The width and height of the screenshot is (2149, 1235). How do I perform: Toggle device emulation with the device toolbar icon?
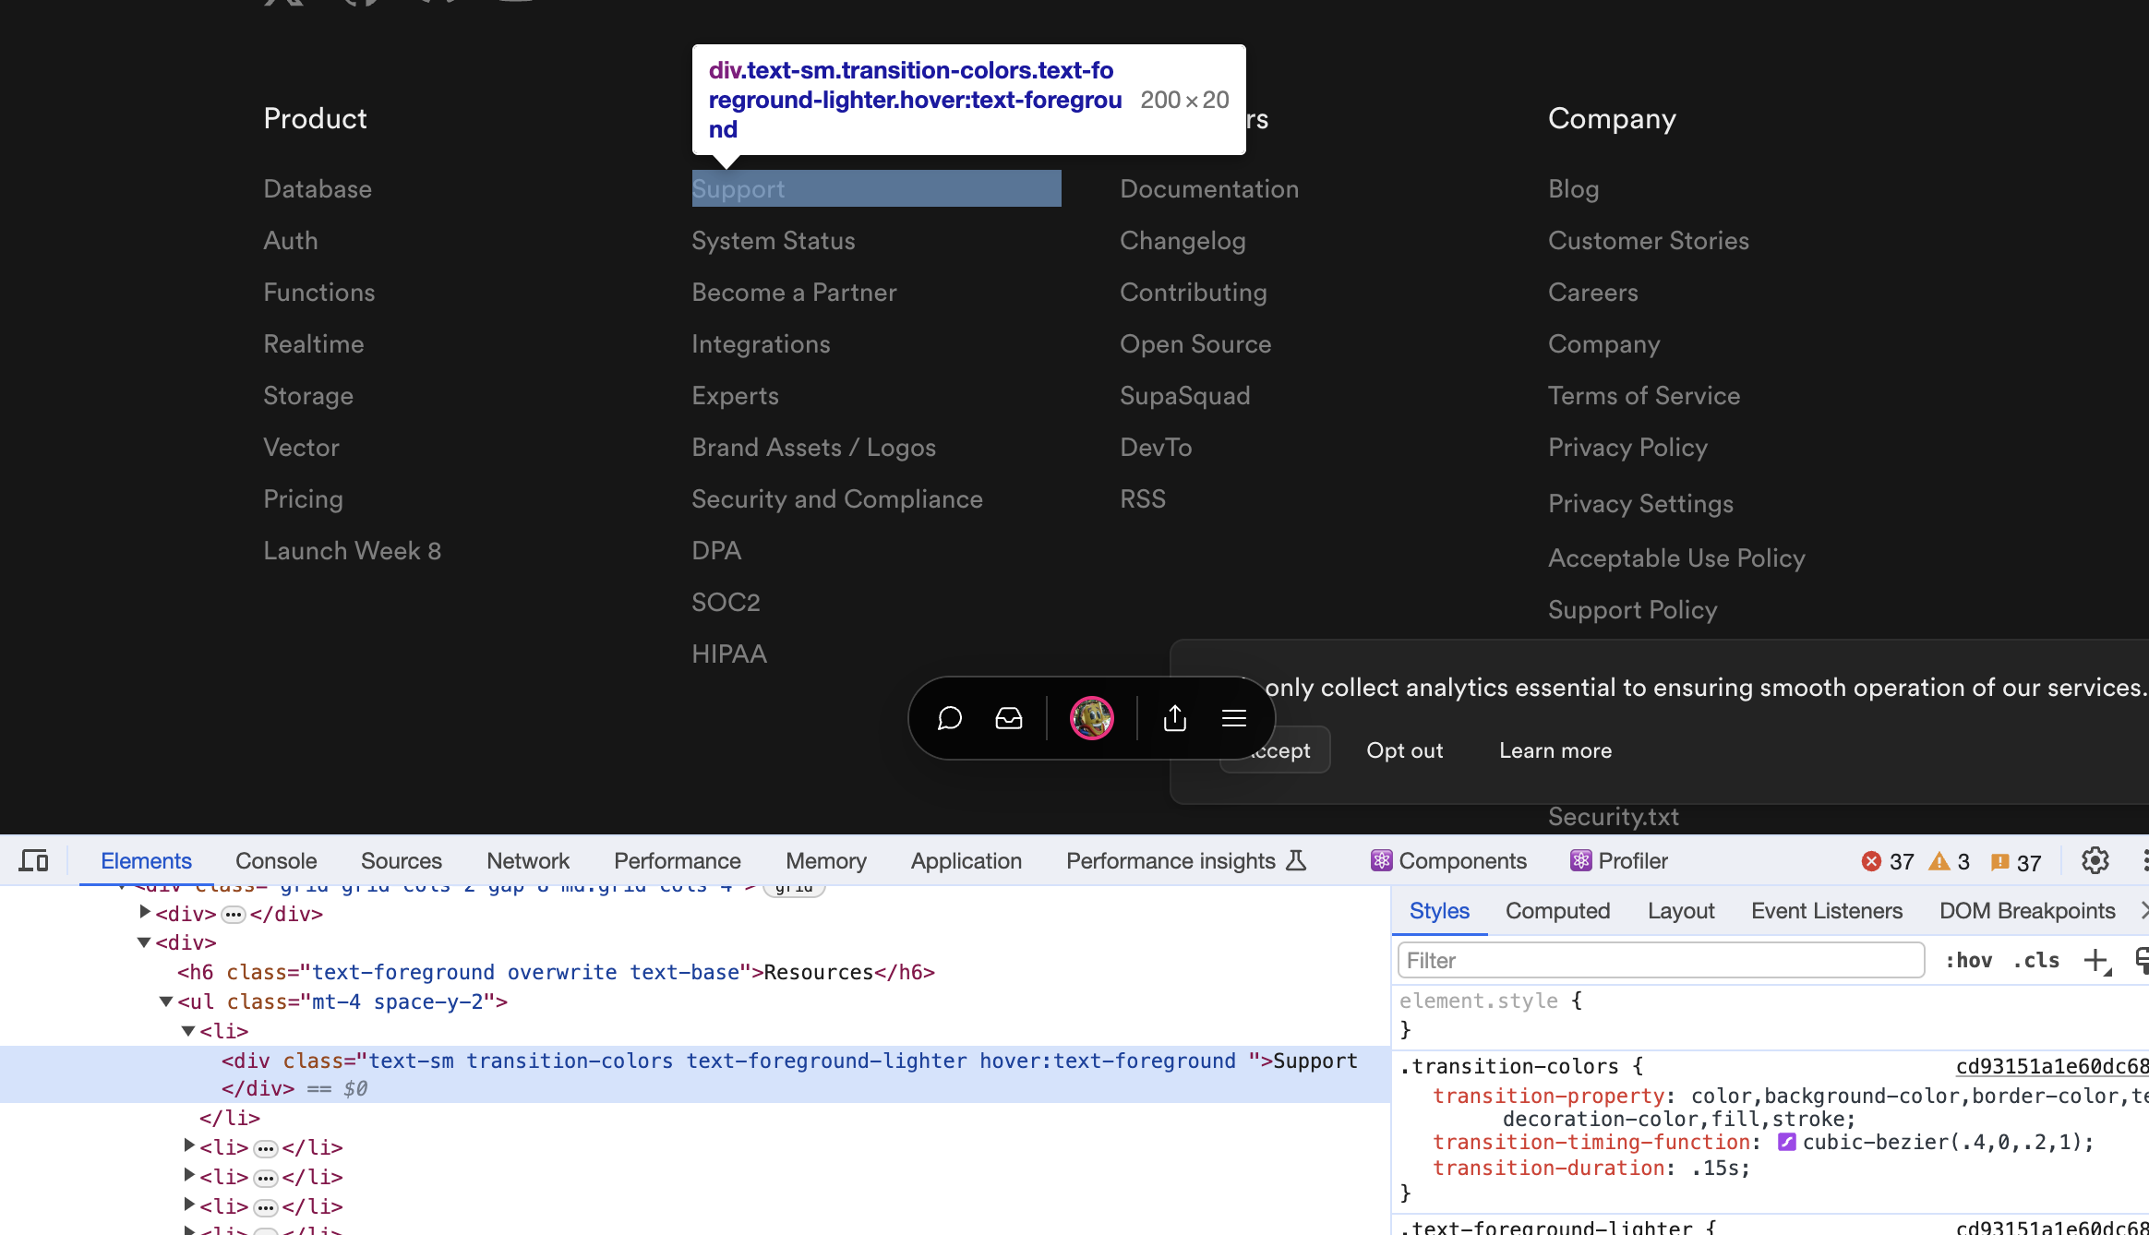pos(34,860)
